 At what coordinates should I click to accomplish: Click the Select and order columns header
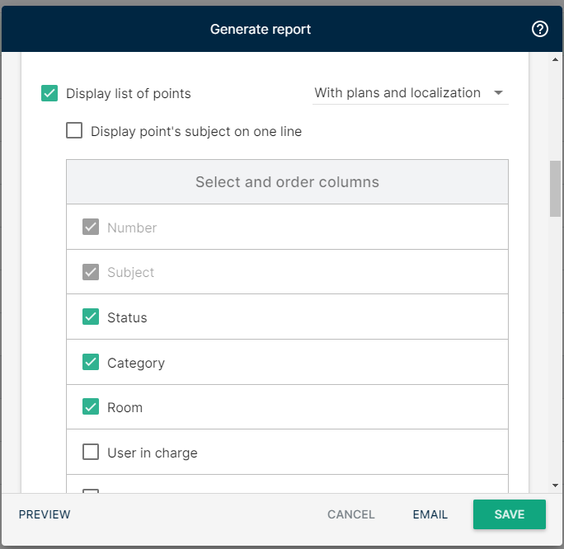click(x=287, y=182)
